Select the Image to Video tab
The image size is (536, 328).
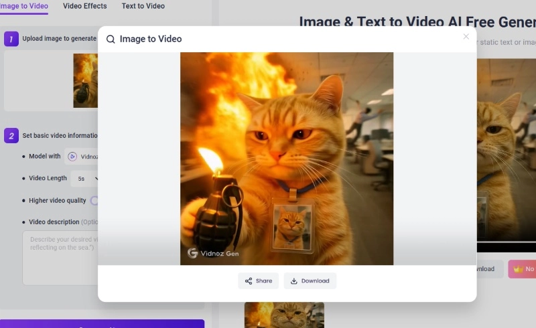pyautogui.click(x=24, y=6)
